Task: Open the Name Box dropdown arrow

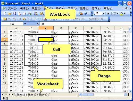Action: (25, 24)
